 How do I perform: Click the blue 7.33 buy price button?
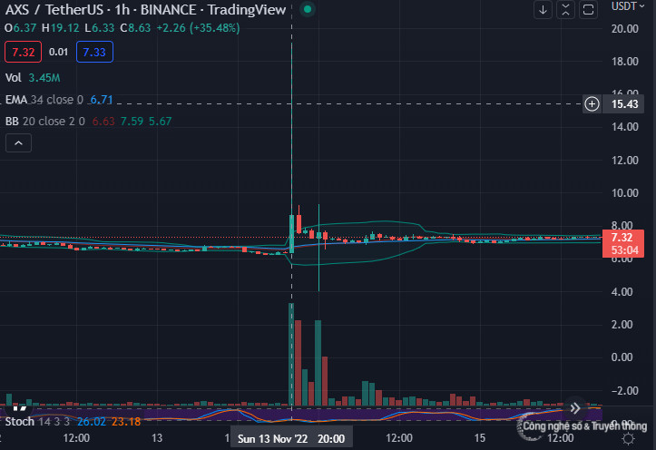click(x=92, y=53)
